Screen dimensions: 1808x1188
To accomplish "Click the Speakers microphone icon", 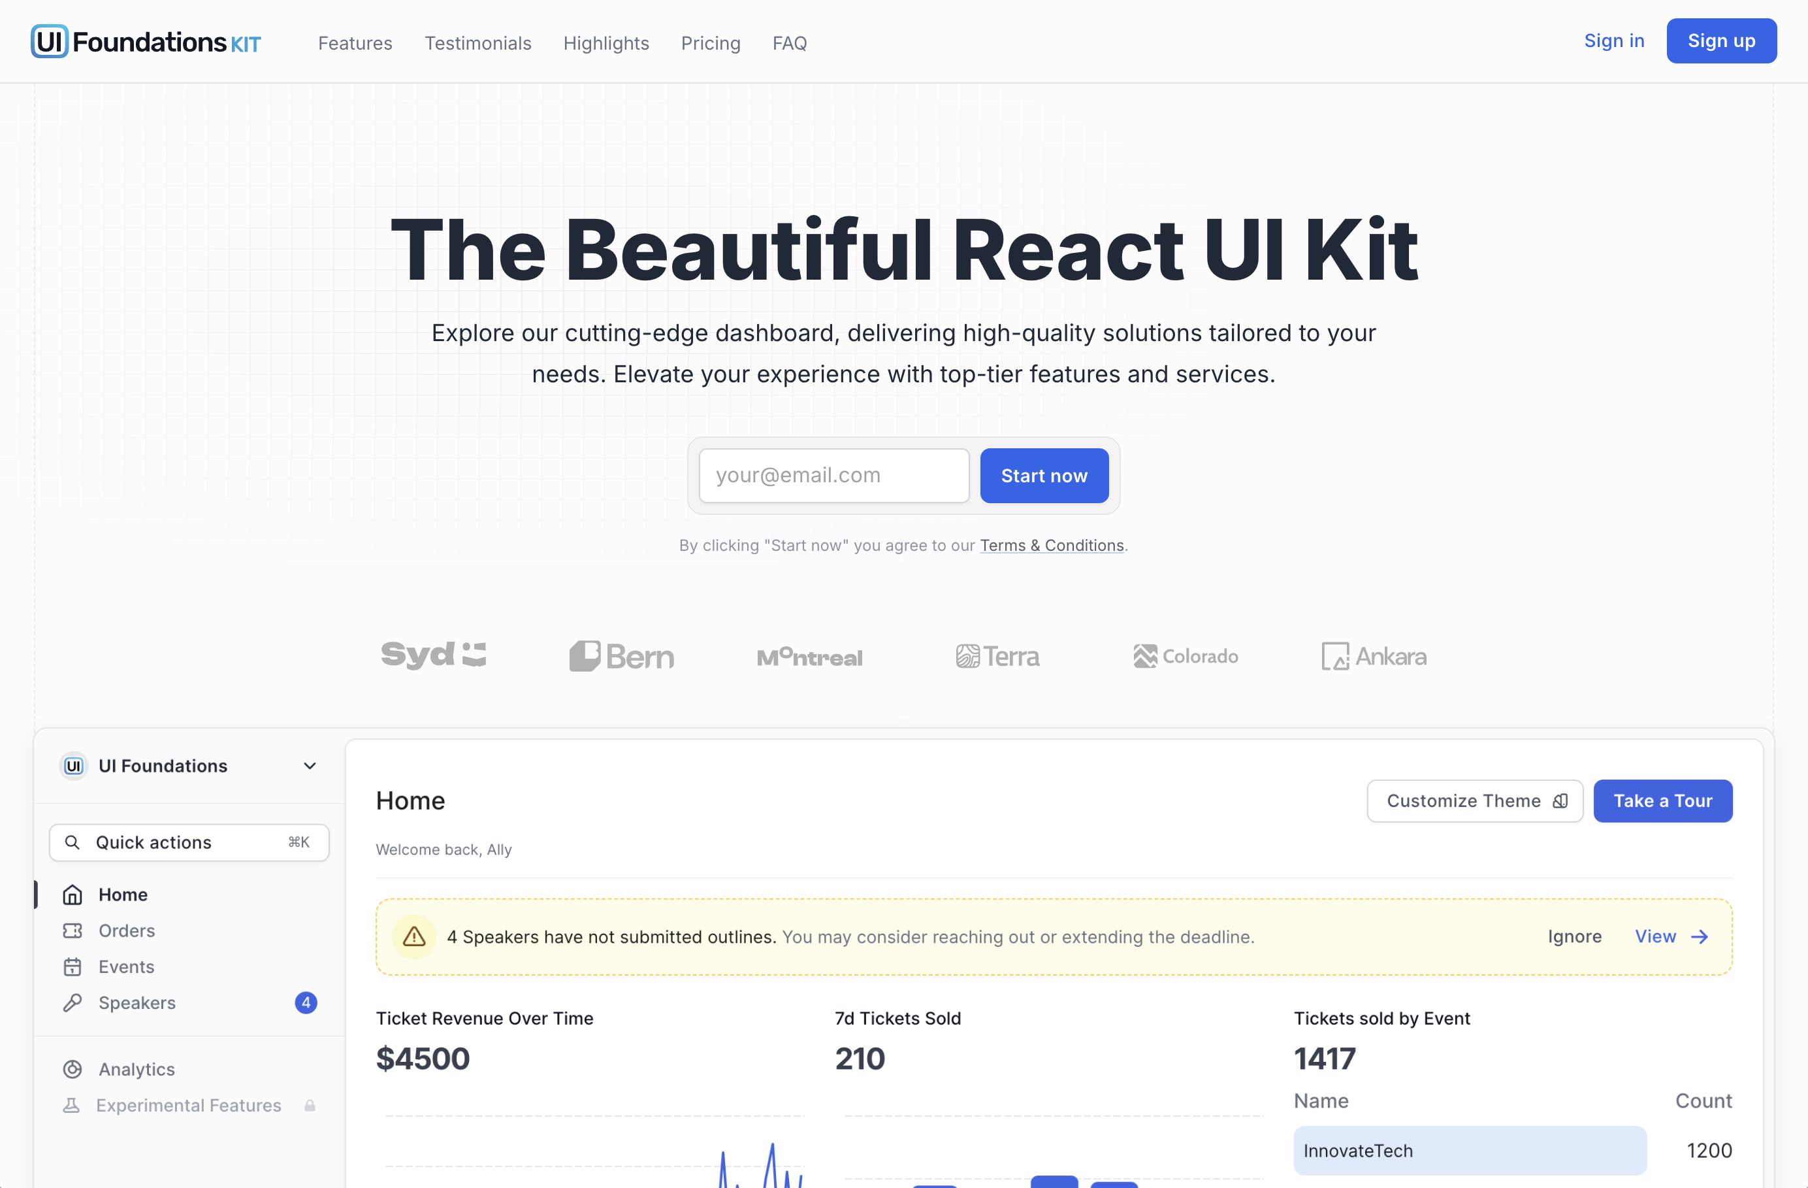I will (72, 1002).
